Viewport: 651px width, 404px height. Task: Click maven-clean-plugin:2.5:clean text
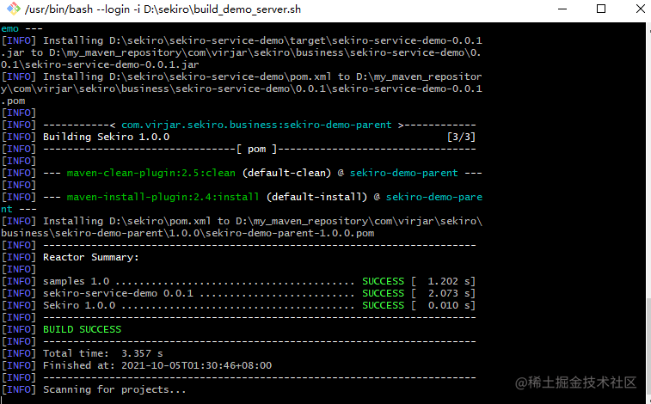(x=150, y=173)
